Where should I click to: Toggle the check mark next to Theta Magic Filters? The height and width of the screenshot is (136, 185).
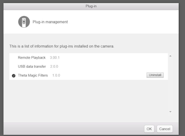14,76
